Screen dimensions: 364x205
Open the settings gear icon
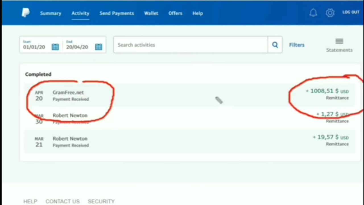330,13
